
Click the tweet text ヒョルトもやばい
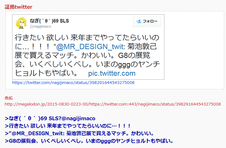46,73
